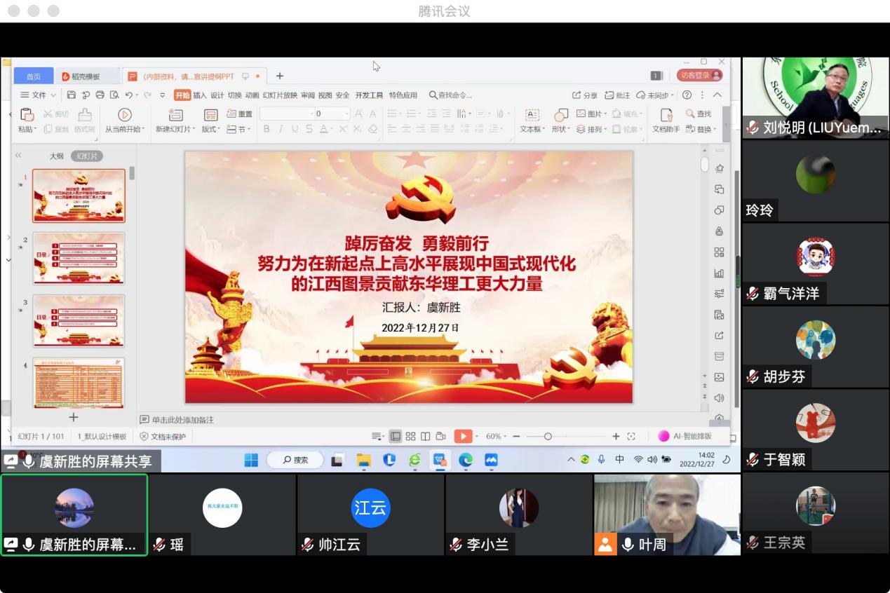Viewport: 890px width, 593px height.
Task: Click the WPS Office icon on taskbar
Action: point(440,460)
